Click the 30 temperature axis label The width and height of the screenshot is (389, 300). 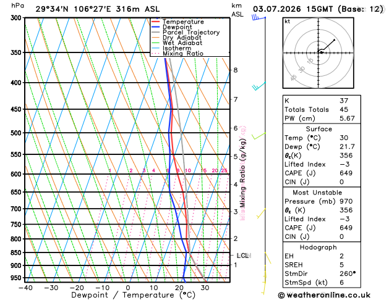(205, 288)
